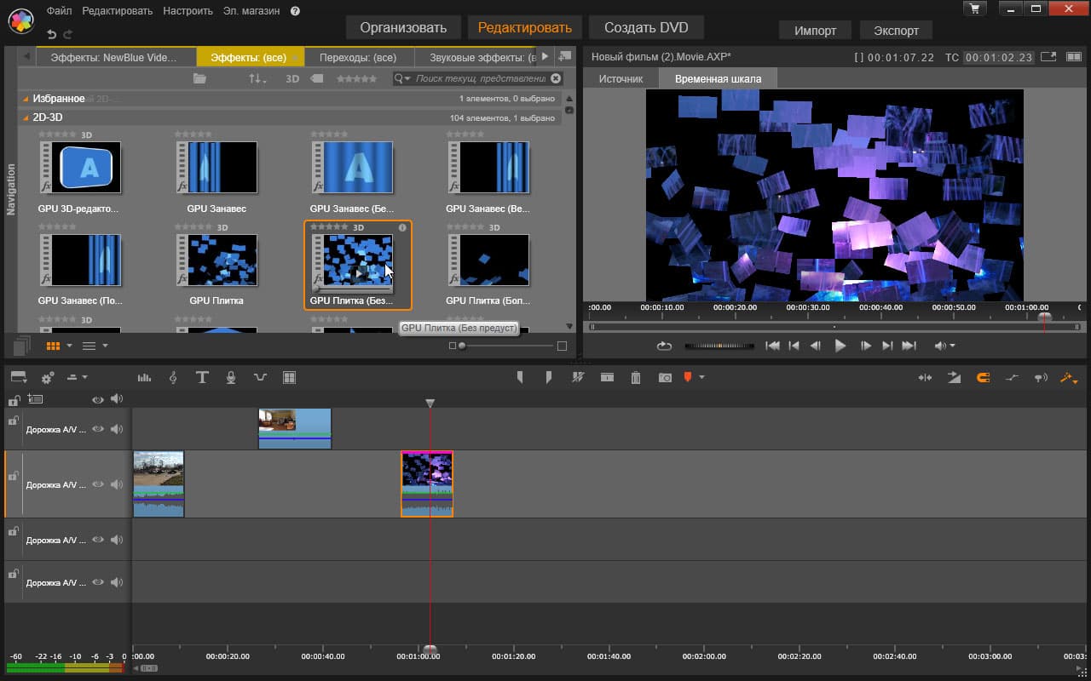Screen dimensions: 1091x681
Task: Open the title creator (T) tool
Action: 202,377
